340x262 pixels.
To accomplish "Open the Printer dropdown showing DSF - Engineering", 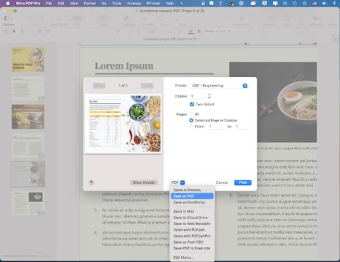I will tap(220, 85).
